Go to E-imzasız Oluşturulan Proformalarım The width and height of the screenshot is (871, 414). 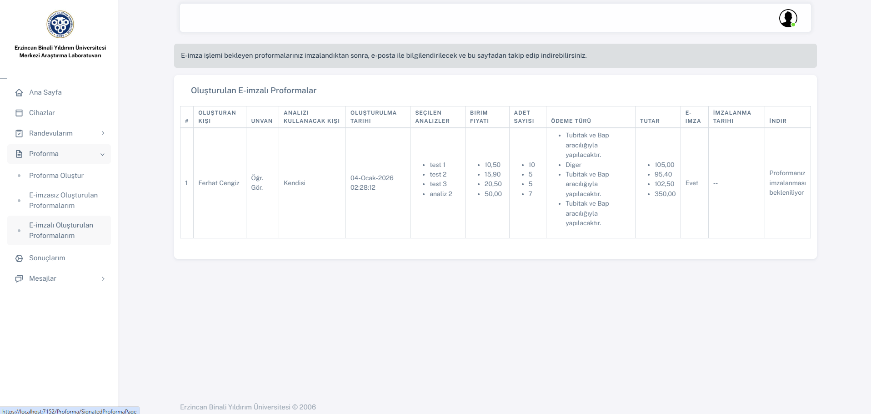63,200
